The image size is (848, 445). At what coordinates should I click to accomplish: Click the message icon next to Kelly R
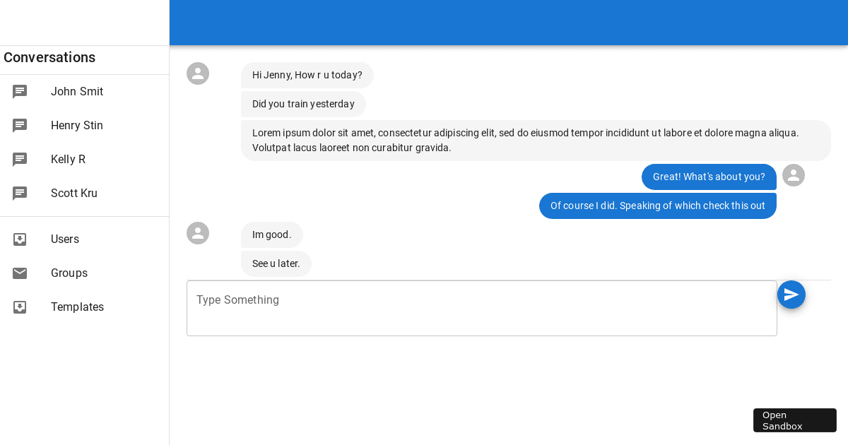[x=20, y=159]
